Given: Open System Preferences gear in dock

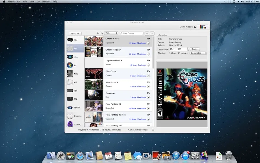Looking at the screenshot, I should [x=195, y=156].
